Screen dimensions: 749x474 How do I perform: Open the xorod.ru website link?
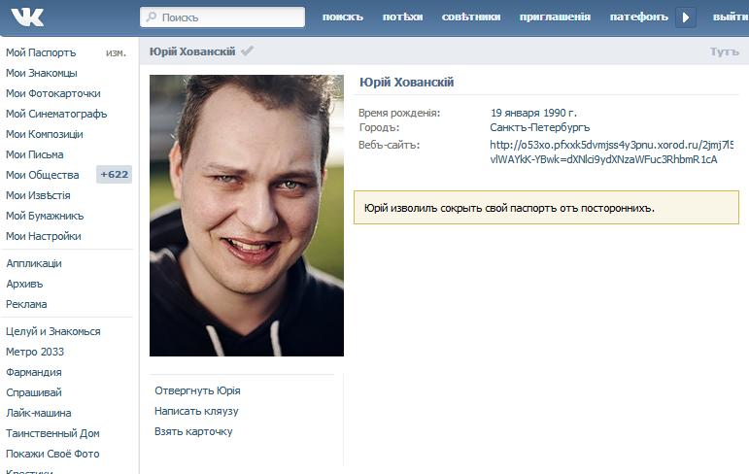pyautogui.click(x=611, y=152)
